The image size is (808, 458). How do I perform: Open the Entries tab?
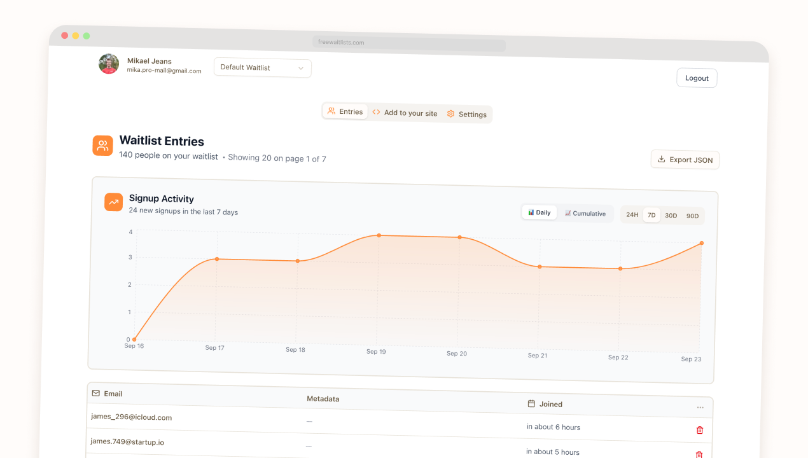[x=345, y=111]
